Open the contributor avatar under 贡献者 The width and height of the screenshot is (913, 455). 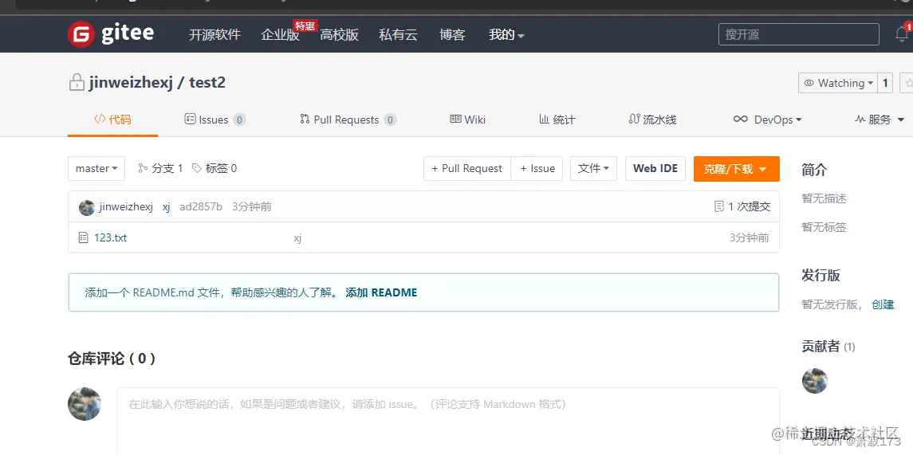coord(815,381)
